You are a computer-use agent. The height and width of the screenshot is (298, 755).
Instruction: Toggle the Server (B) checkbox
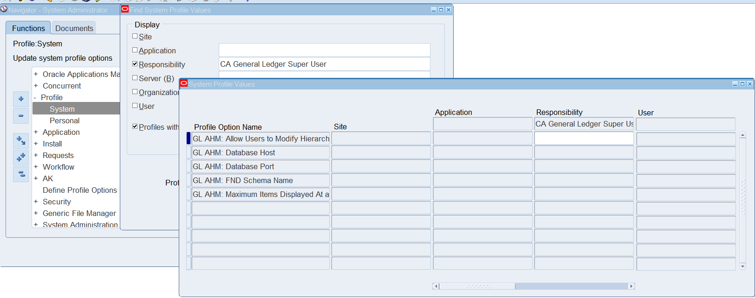(135, 78)
